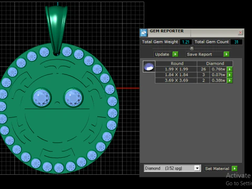252x189 pixels.
Task: Click the green arrow next to Update
Action: pyautogui.click(x=175, y=54)
